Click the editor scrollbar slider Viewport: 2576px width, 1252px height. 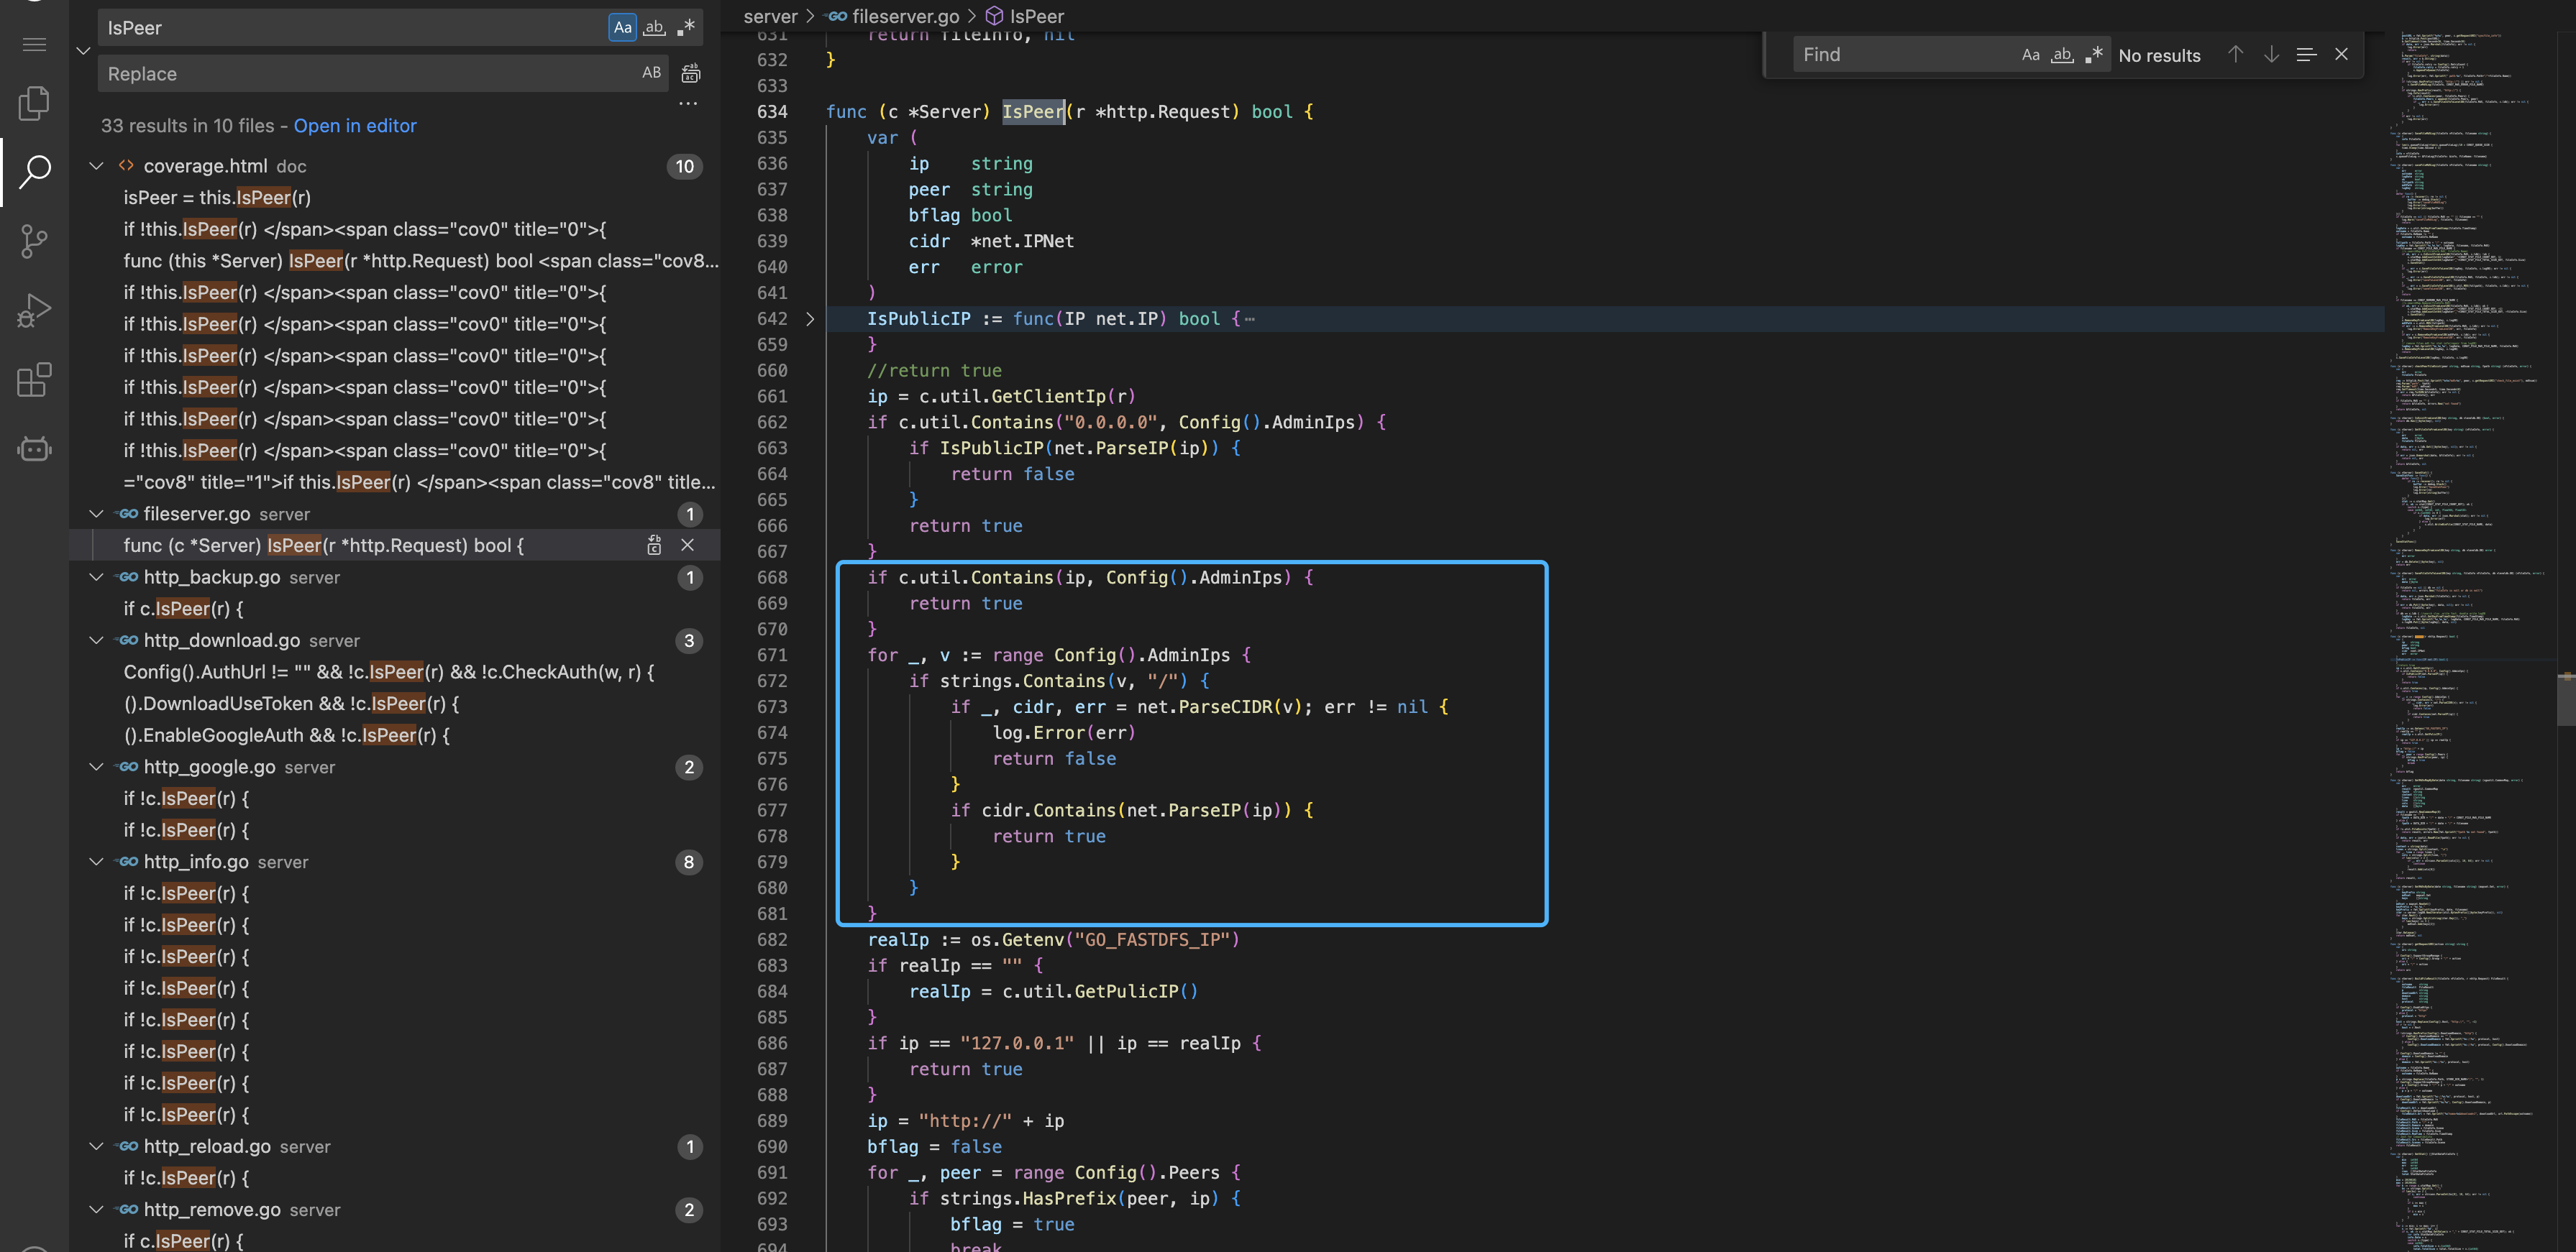2565,699
